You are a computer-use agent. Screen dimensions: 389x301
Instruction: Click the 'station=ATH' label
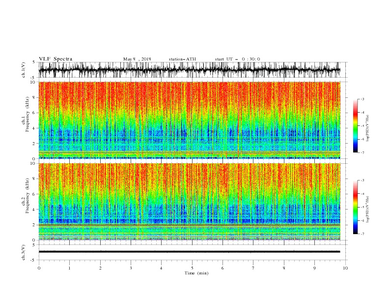point(182,59)
